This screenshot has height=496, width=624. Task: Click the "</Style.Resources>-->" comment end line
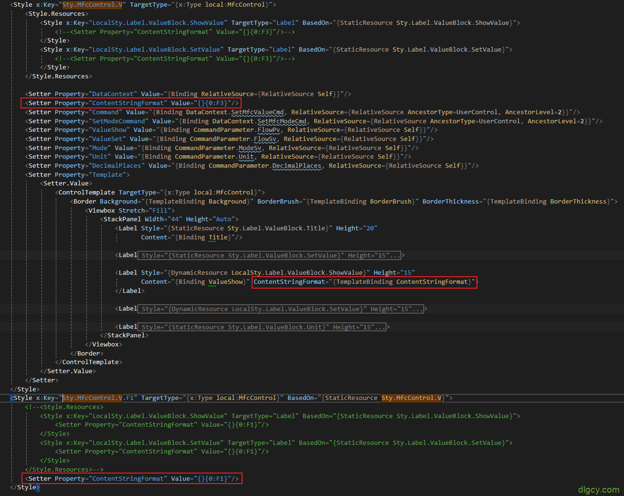pyautogui.click(x=64, y=470)
